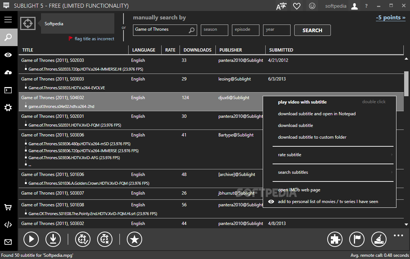Viewport: 410px width, 259px height.
Task: Click the Sublight app icon in the title bar
Action: pos(6,5)
